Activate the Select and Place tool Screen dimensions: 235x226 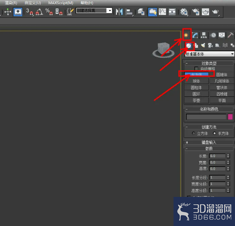click(x=18, y=12)
